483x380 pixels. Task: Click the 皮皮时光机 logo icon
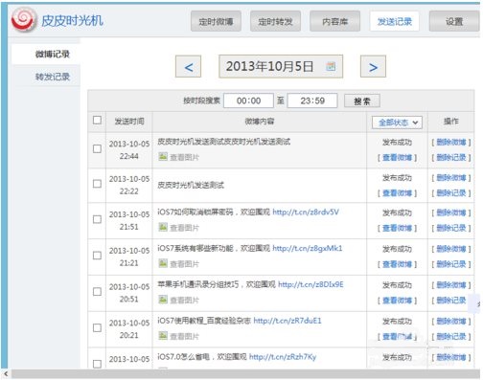[23, 20]
